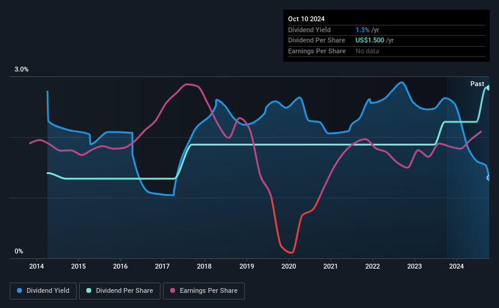Toggle the Dividend Yield legend series
The height and width of the screenshot is (308, 499).
43,291
